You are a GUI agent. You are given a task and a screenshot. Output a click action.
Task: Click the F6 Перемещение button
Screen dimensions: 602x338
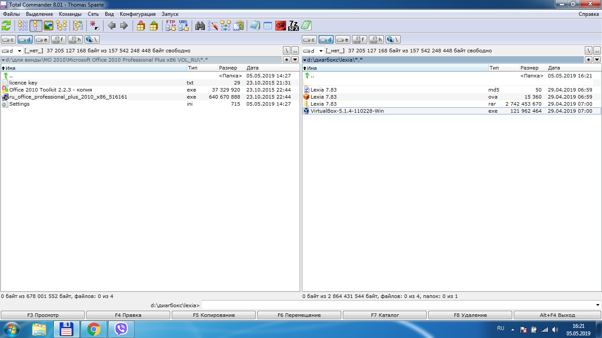[x=299, y=315]
